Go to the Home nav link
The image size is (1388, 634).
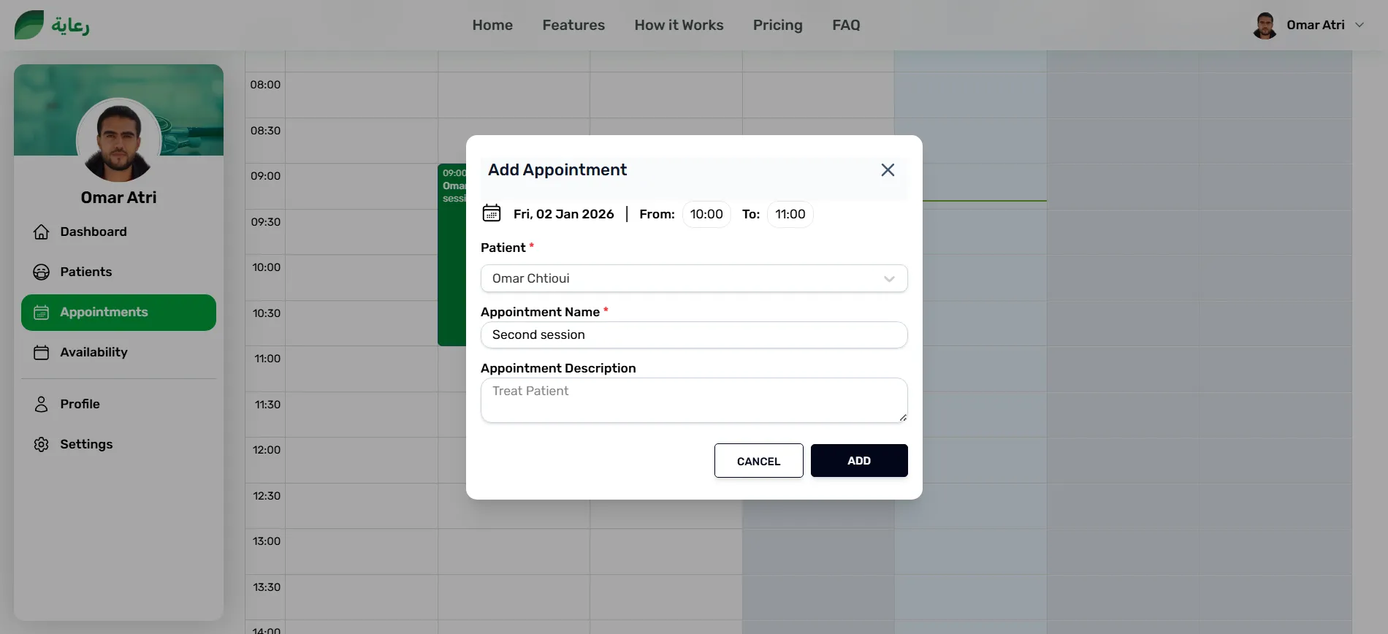click(492, 25)
